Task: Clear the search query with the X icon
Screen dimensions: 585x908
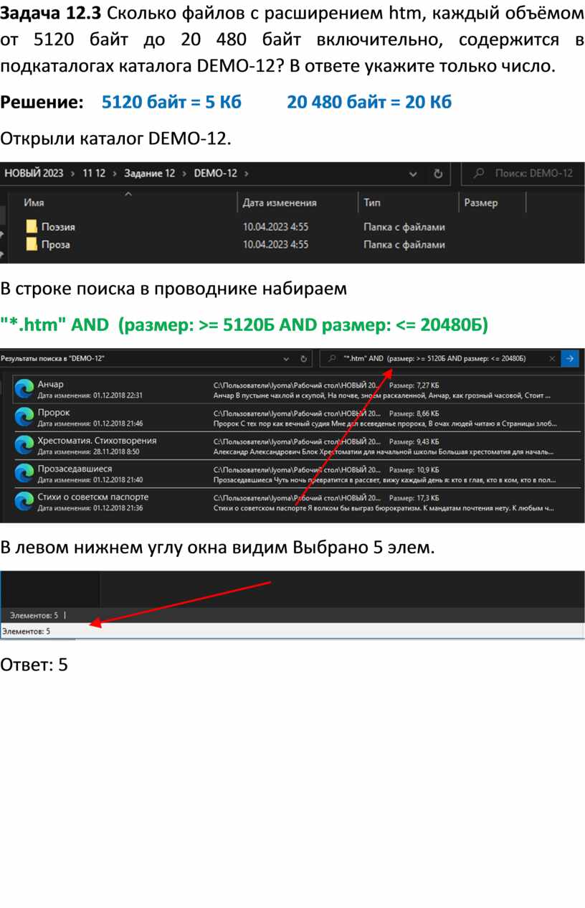Action: point(552,358)
